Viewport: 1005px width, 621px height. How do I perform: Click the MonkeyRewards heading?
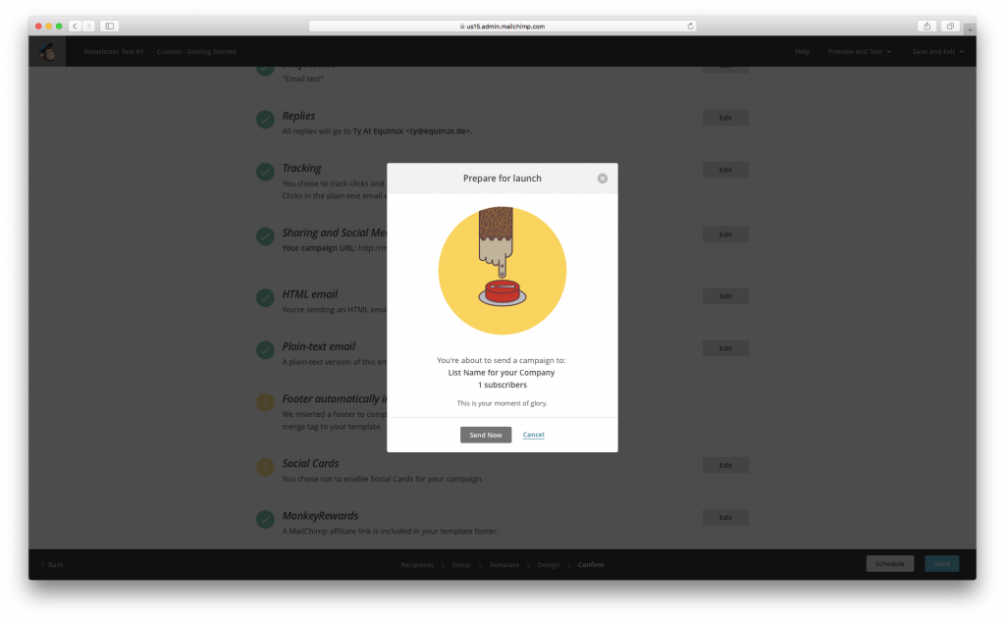[x=321, y=516]
